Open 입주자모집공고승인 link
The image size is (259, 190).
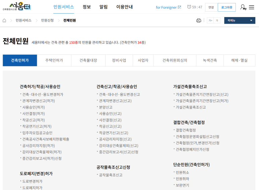37,133
